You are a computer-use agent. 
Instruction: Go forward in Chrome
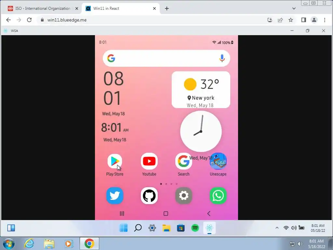click(x=19, y=20)
